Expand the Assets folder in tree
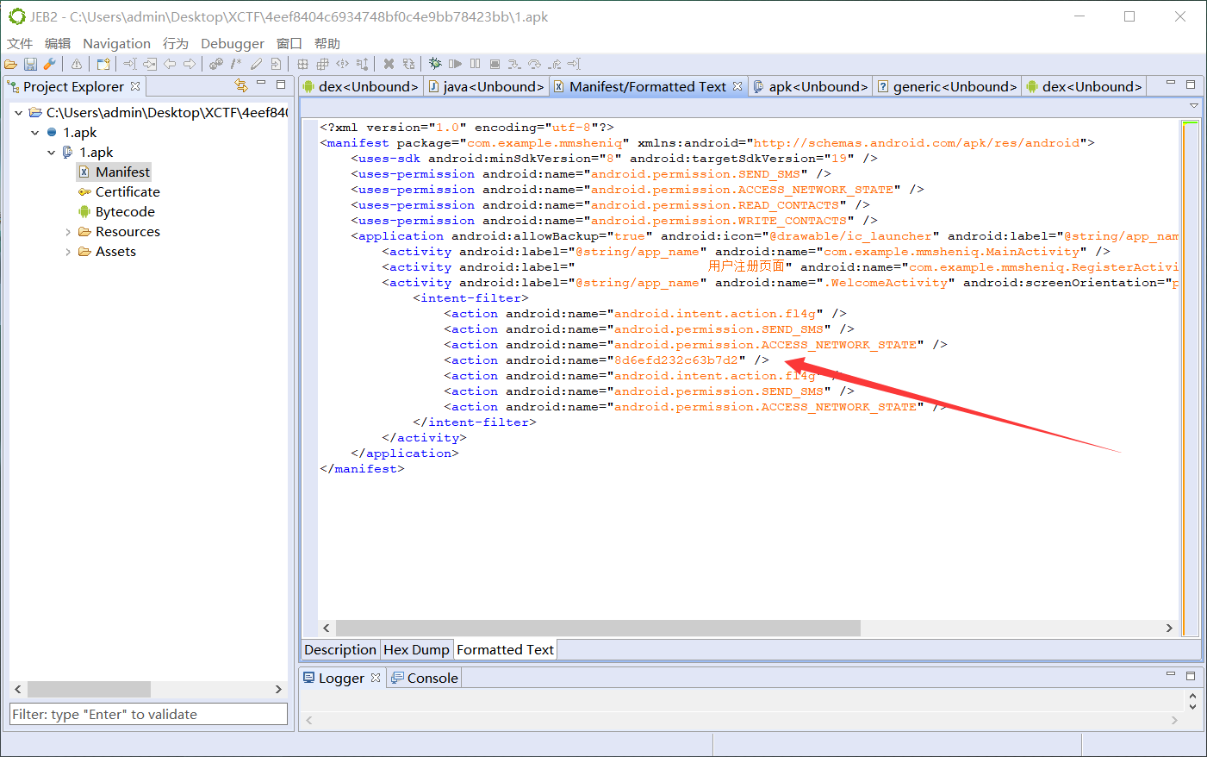 68,252
